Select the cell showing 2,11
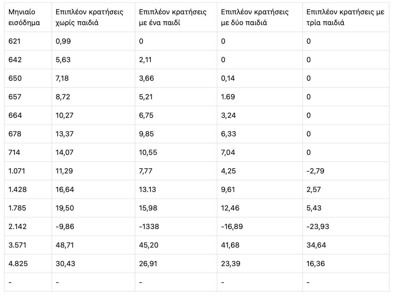The image size is (395, 296). [176, 60]
